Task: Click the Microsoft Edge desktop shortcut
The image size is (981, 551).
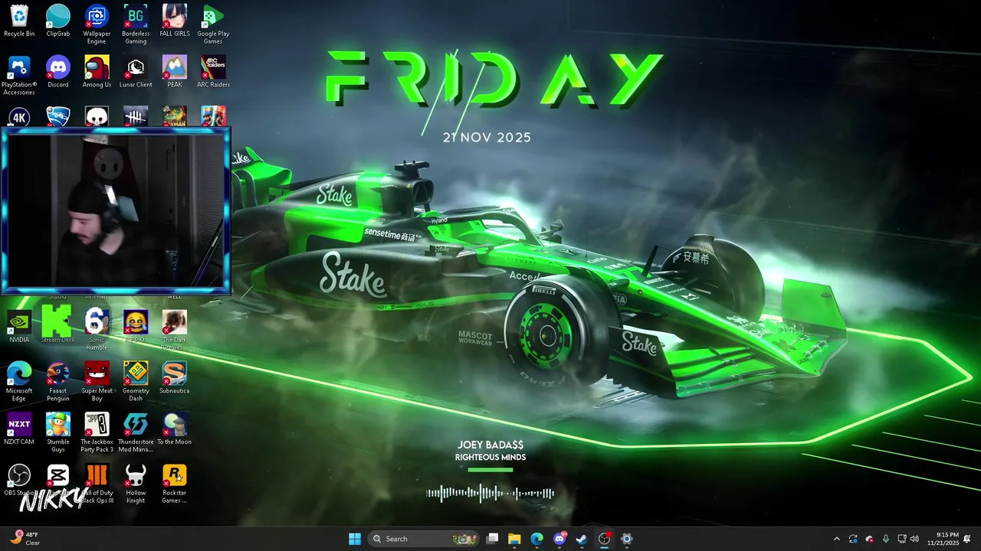Action: (19, 382)
